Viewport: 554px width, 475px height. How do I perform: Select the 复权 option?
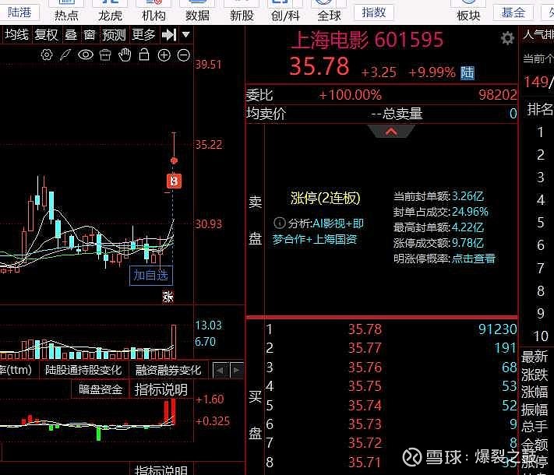46,35
